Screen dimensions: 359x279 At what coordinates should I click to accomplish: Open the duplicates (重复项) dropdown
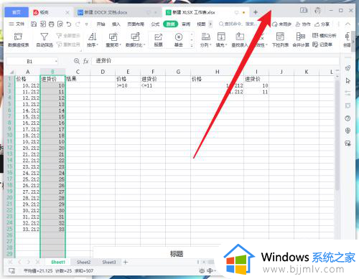tap(113, 39)
